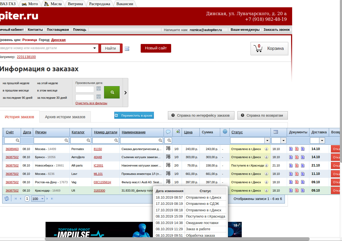Open the Мото top tab
This screenshot has width=342, height=241.
[x=30, y=4]
